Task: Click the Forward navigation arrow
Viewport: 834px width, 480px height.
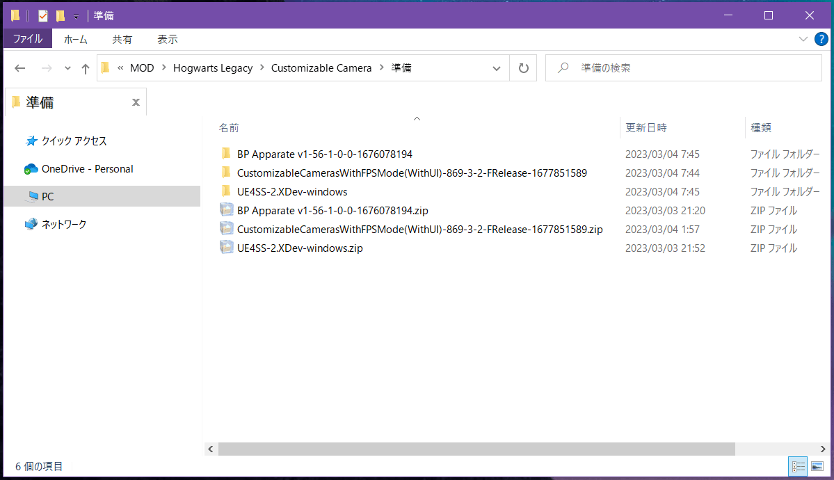Action: coord(47,68)
